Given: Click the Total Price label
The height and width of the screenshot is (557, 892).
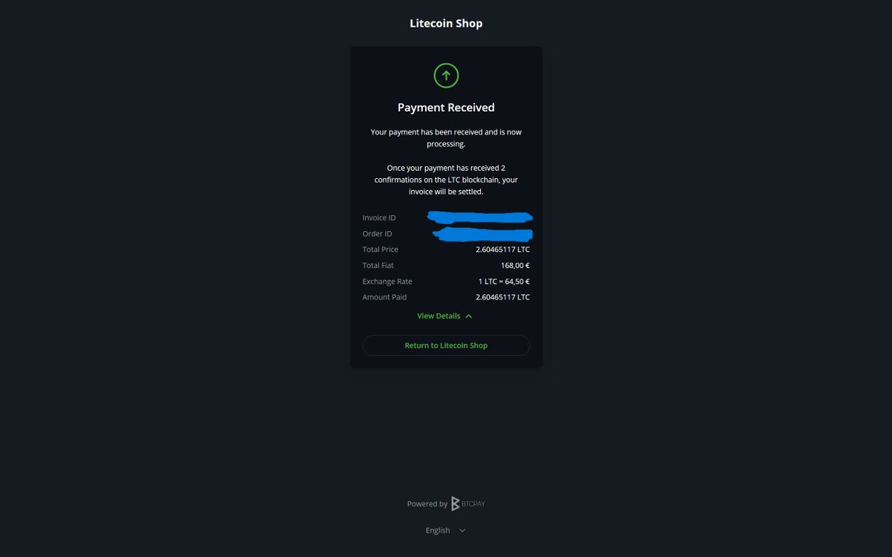Looking at the screenshot, I should (380, 250).
